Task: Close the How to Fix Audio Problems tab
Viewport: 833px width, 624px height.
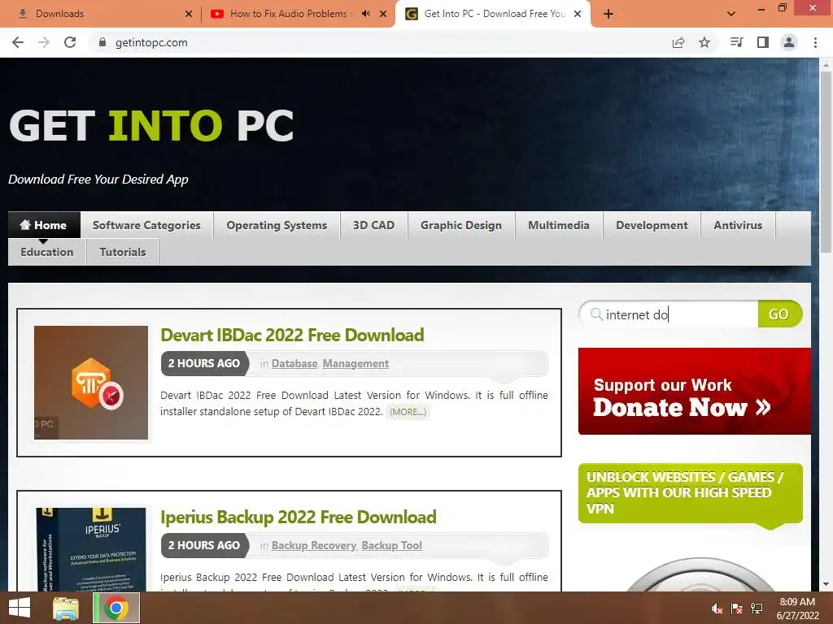Action: click(383, 14)
